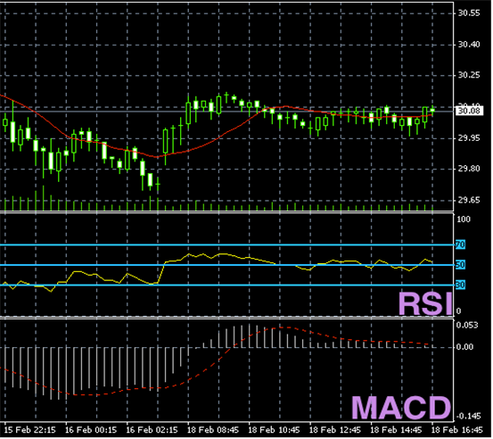Select the RSI 50 level label
The width and height of the screenshot is (493, 439).
tap(461, 265)
